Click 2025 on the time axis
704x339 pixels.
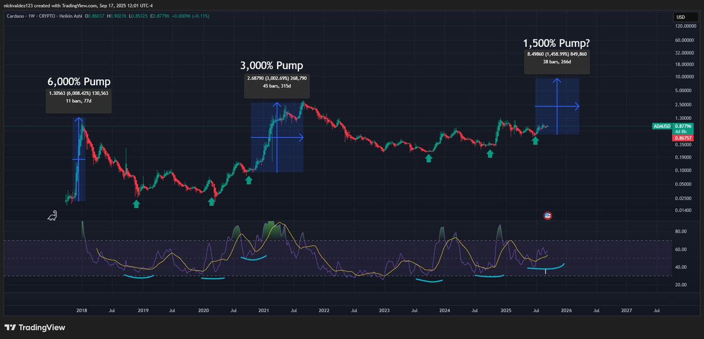click(506, 310)
